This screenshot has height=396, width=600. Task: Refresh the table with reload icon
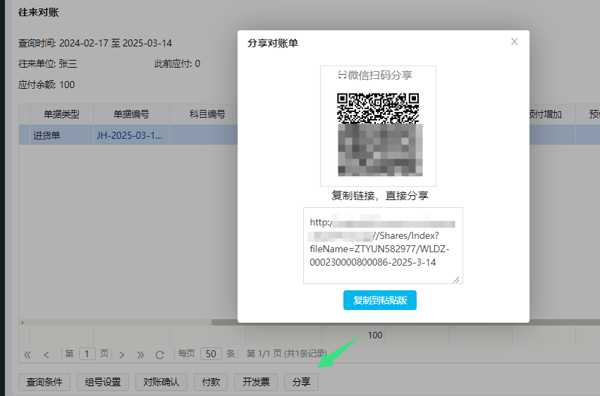click(160, 354)
